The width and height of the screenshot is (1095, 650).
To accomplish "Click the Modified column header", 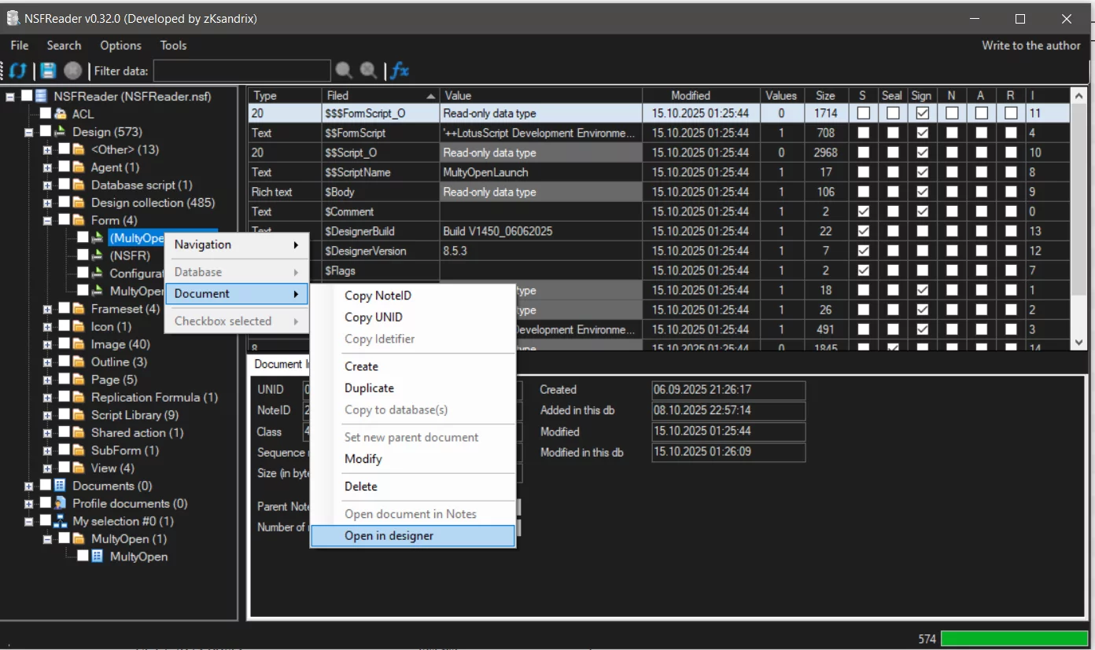I will pos(690,95).
